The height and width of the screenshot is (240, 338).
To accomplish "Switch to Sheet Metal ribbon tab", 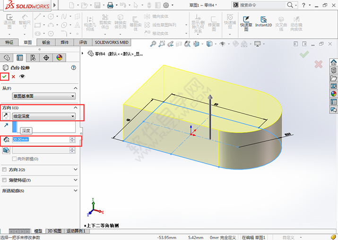I will 46,43.
